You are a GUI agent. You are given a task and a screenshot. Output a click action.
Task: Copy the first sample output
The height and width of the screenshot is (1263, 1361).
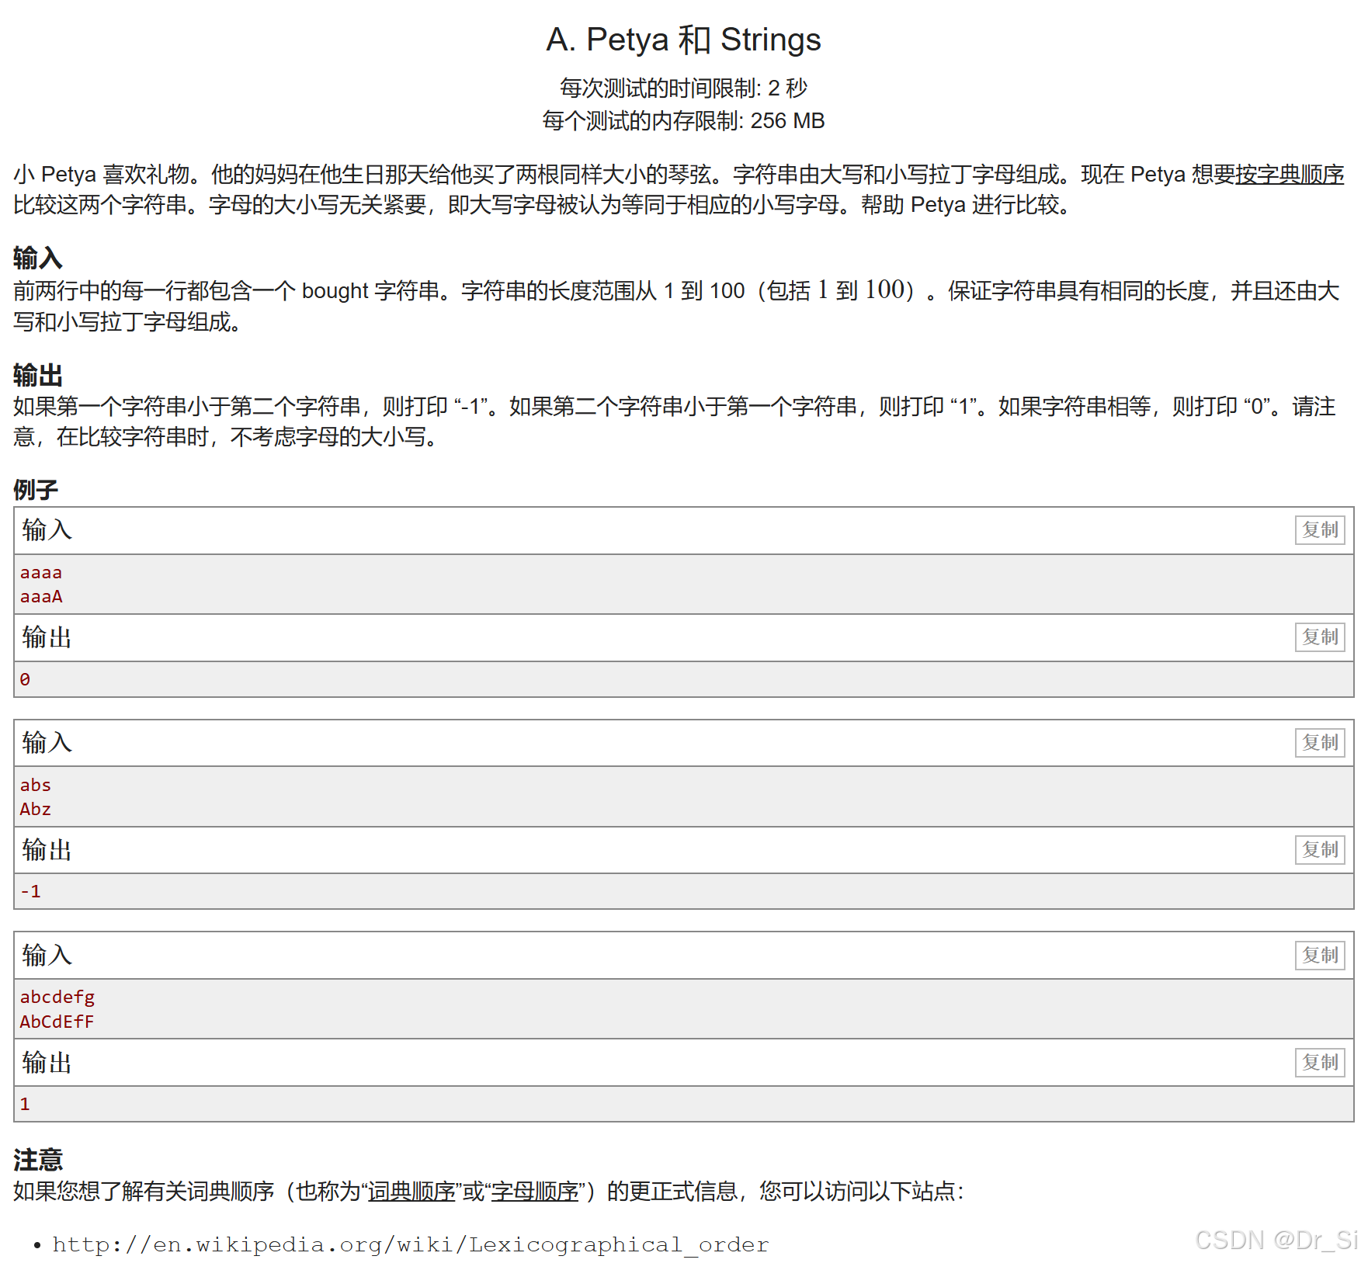[1320, 637]
